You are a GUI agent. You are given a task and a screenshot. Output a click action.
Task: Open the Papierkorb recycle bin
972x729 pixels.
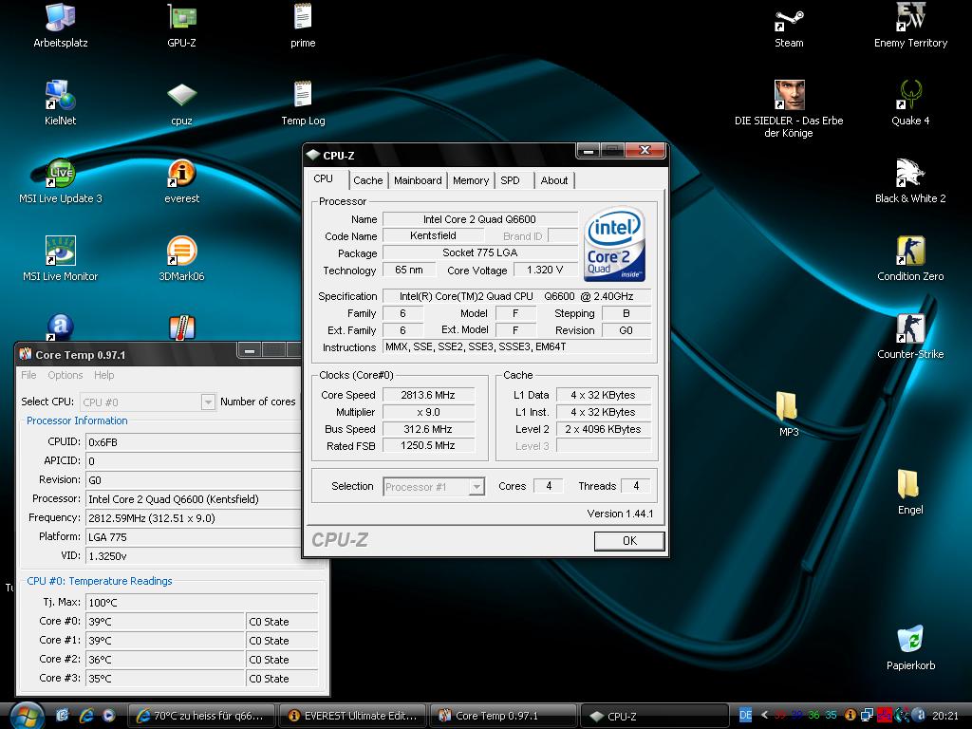[x=910, y=647]
